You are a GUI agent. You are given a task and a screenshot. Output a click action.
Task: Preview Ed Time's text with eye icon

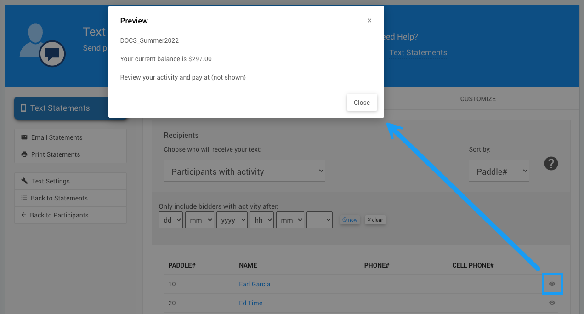pyautogui.click(x=552, y=303)
